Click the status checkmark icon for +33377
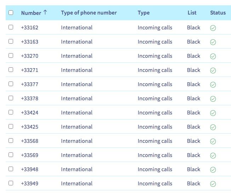This screenshot has width=231, height=196. click(213, 85)
